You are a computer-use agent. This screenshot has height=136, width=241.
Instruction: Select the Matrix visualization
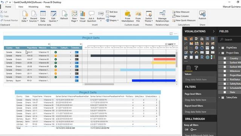(x=197, y=57)
